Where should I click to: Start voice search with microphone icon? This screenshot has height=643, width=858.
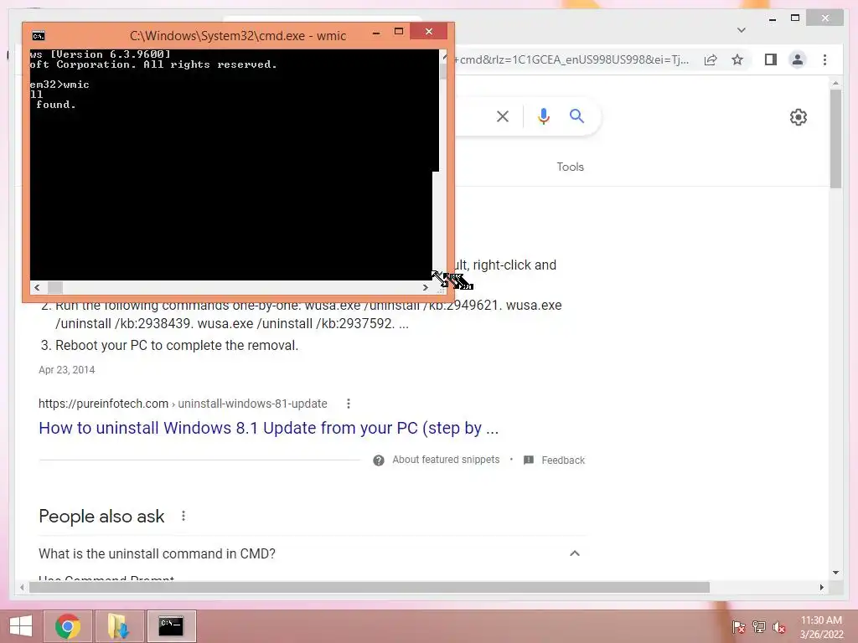(x=543, y=116)
